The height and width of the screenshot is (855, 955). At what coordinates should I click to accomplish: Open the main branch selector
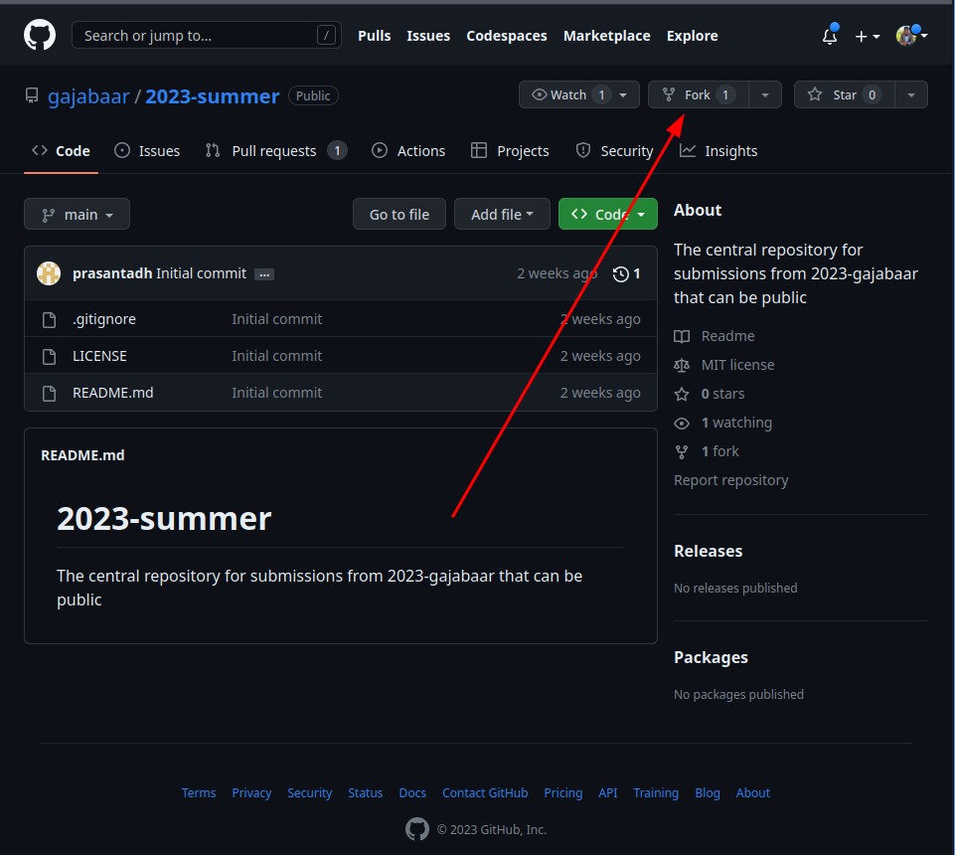tap(77, 214)
